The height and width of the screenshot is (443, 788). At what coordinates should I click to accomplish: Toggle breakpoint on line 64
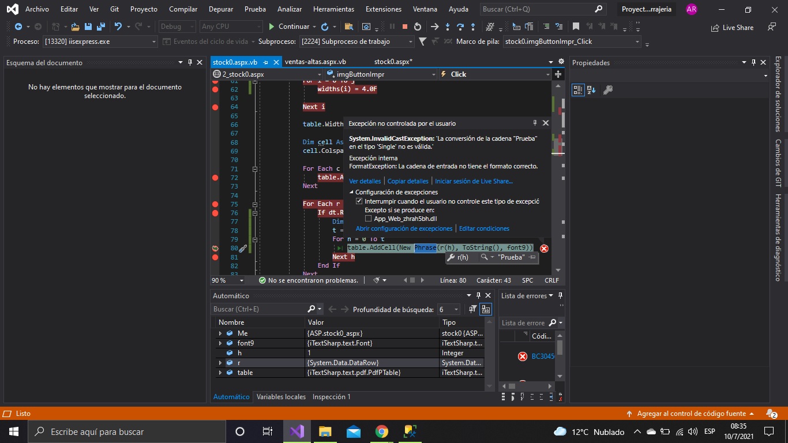(215, 107)
